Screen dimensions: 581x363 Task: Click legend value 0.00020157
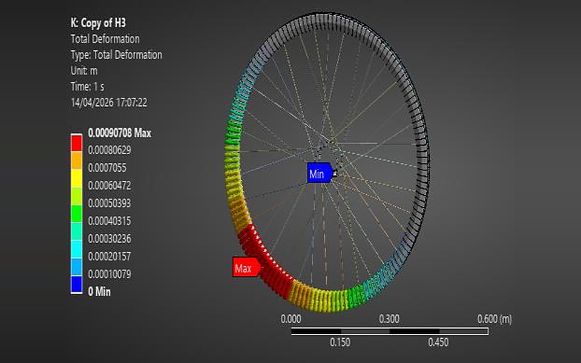point(110,256)
